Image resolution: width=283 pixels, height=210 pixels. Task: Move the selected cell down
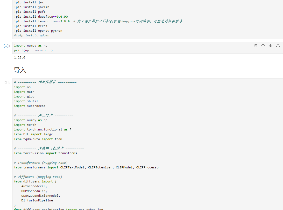click(271, 45)
